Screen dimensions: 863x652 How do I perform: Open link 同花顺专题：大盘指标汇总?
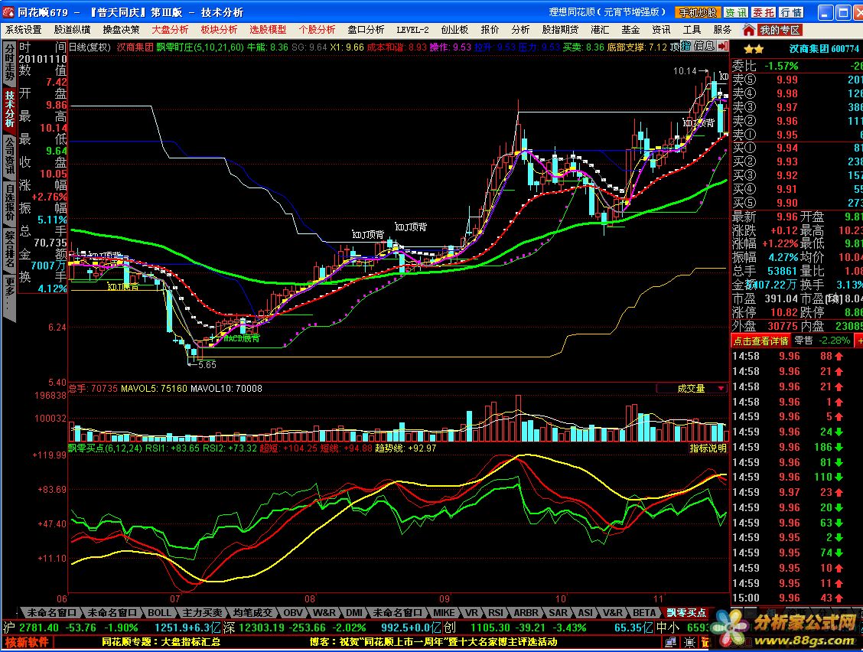coord(161,641)
